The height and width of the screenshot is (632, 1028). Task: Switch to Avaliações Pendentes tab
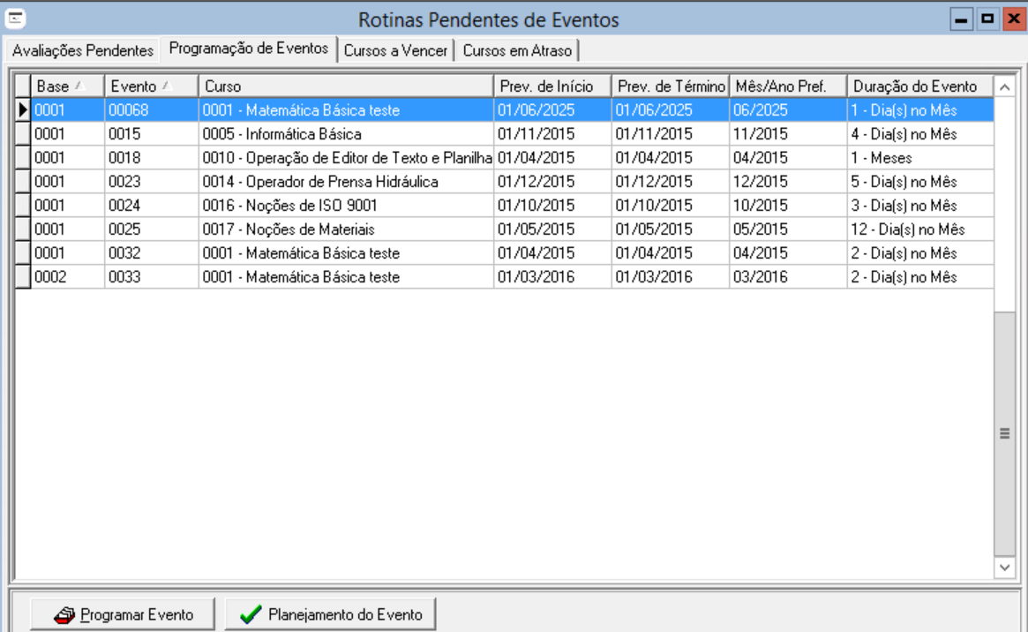coord(83,50)
